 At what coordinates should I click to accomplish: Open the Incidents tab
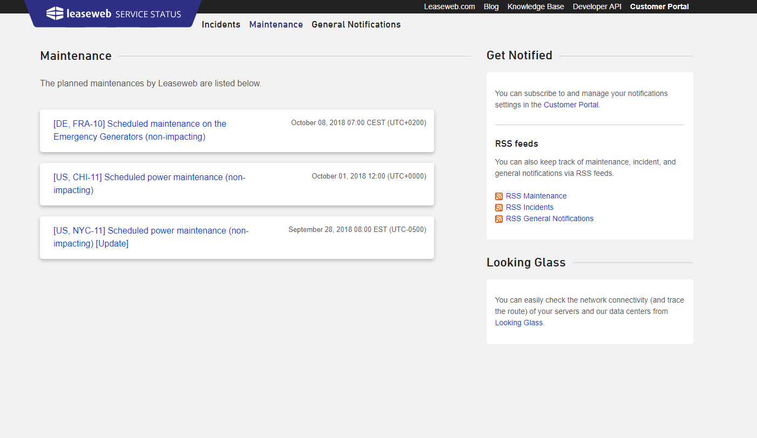[x=221, y=24]
